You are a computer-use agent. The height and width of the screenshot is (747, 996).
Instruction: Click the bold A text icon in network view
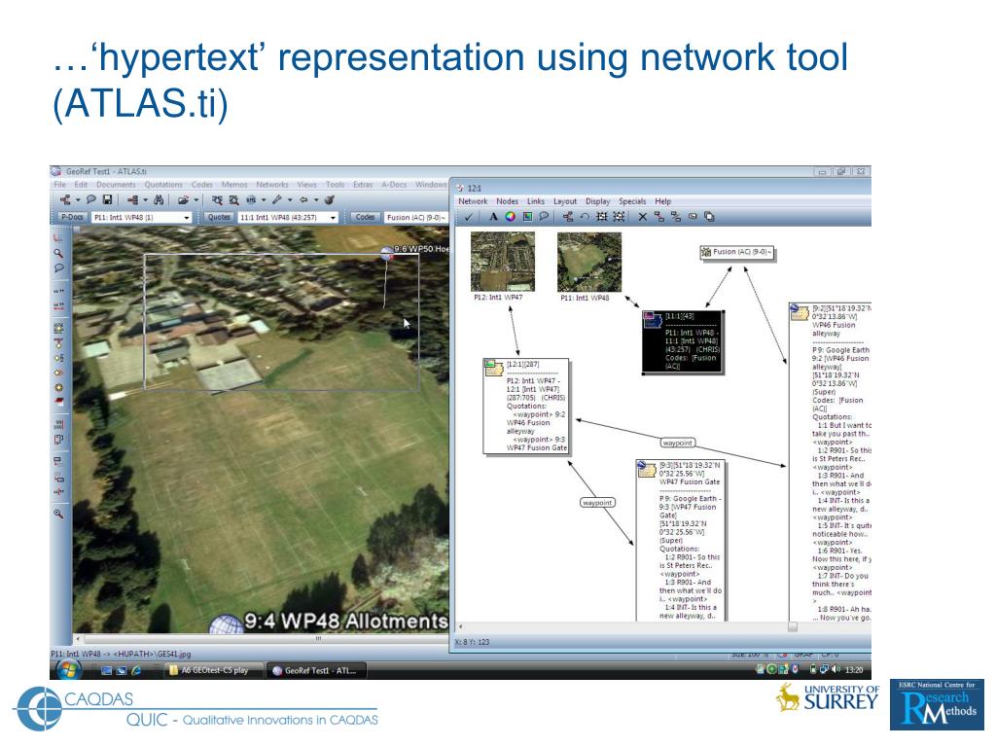tap(493, 217)
